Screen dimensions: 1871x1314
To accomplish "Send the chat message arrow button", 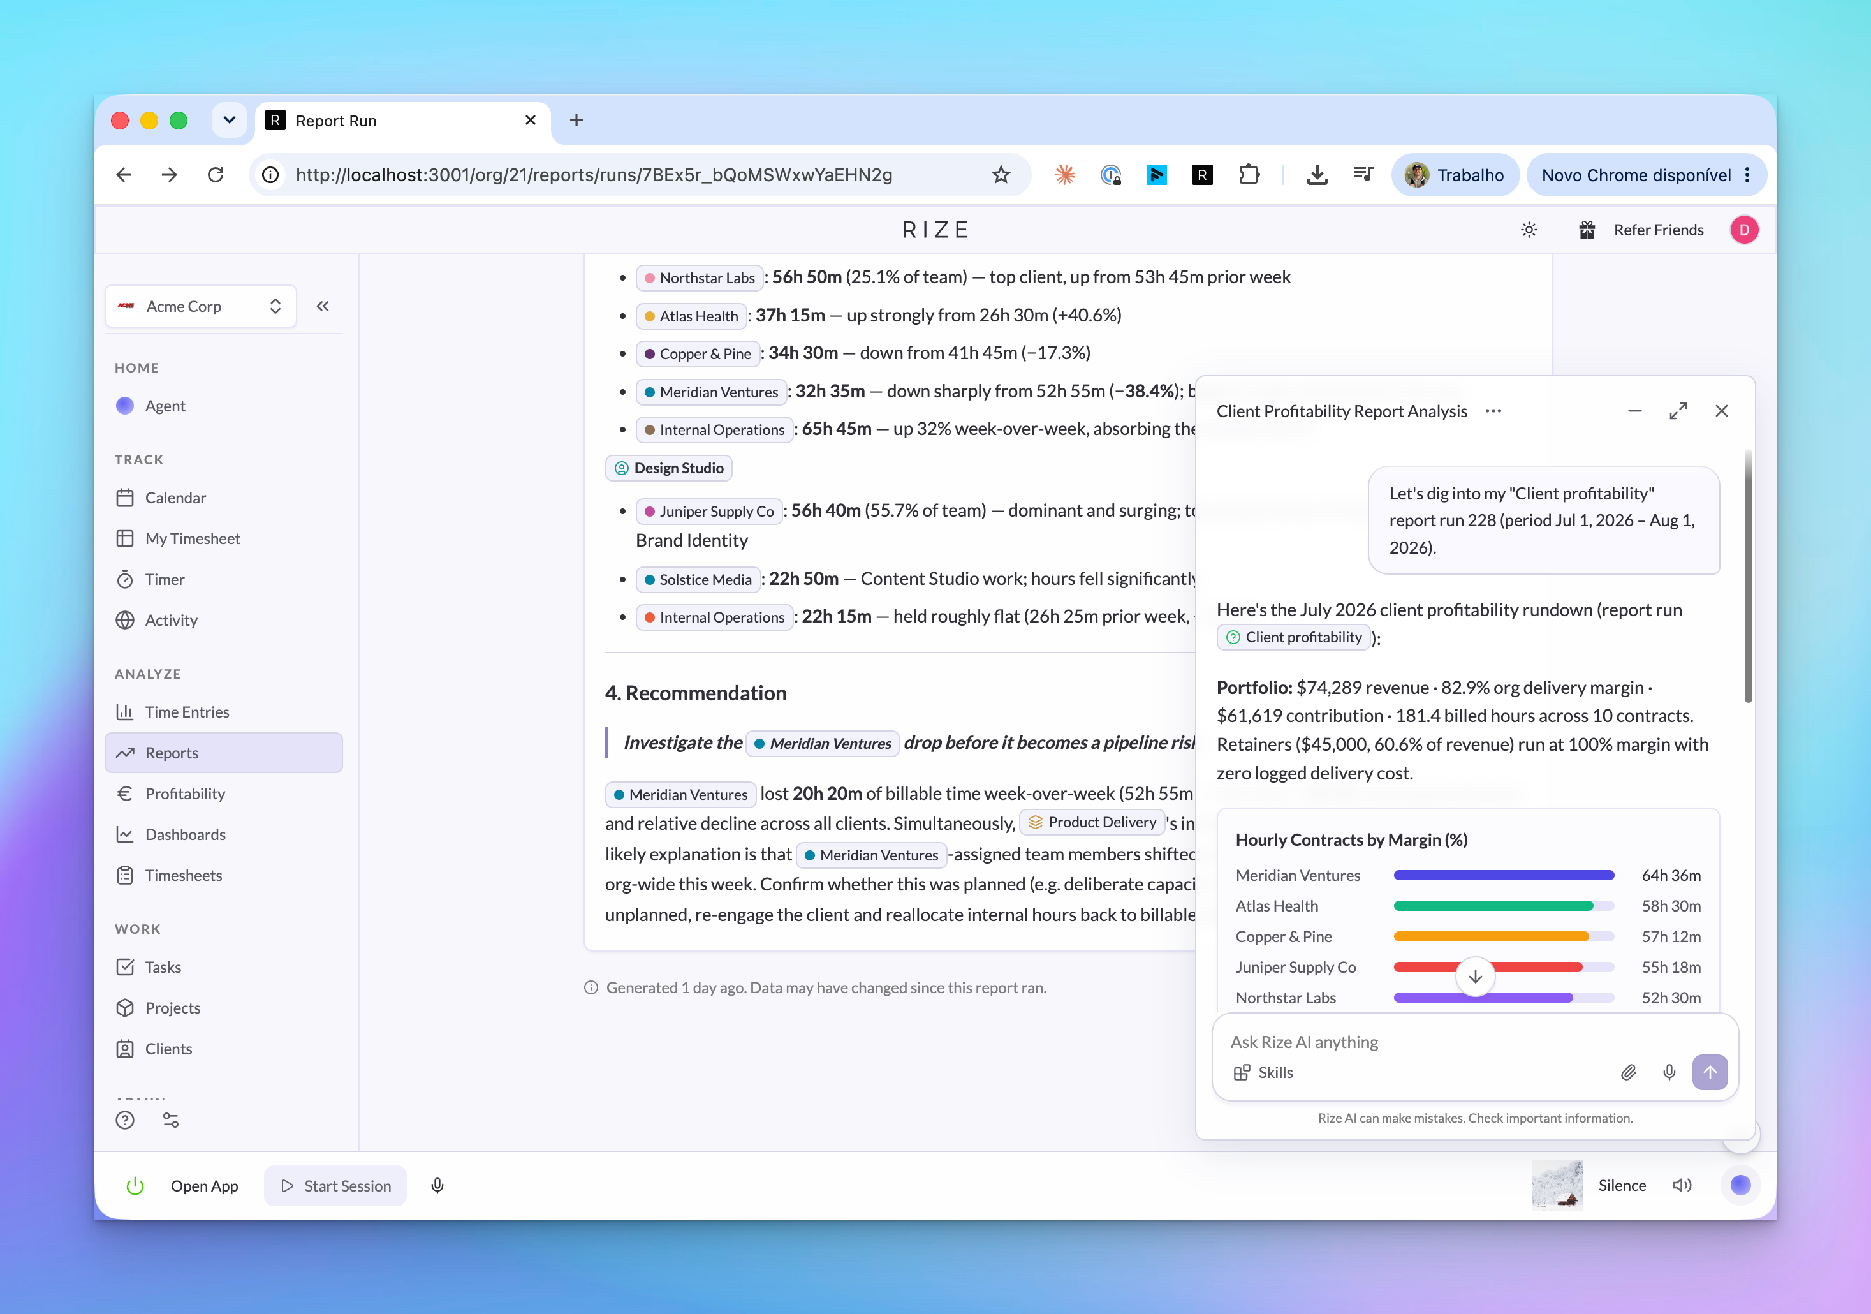I will [x=1710, y=1073].
